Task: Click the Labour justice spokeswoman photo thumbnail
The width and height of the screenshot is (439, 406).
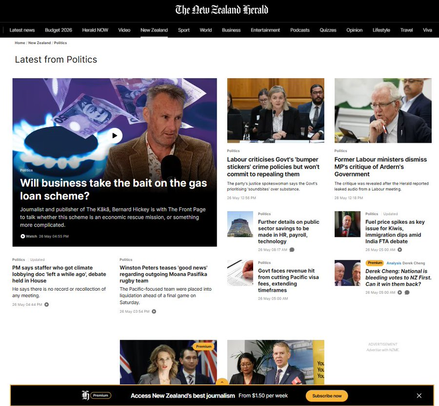Action: 276,110
